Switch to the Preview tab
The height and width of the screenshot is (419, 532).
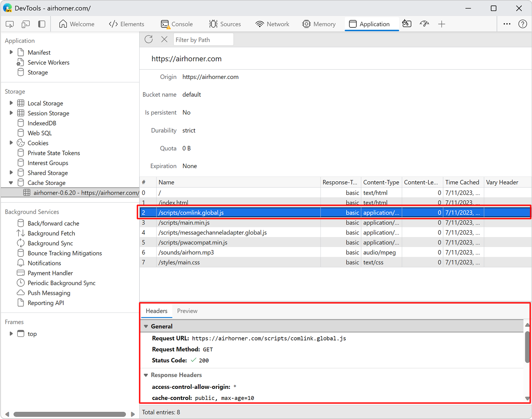pos(187,311)
